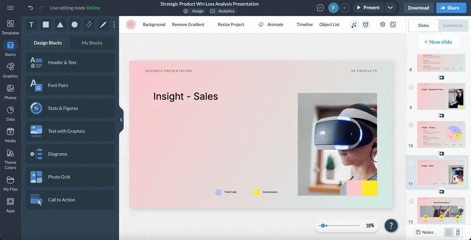
Task: Open the Present button dropdown chevron
Action: coord(390,7)
